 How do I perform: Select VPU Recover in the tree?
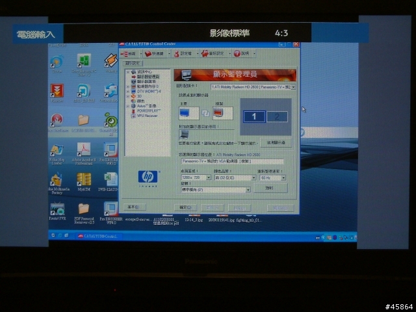147,116
